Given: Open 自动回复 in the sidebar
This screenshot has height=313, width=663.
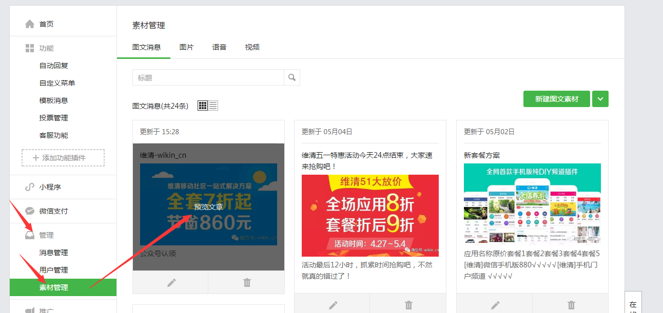Looking at the screenshot, I should (x=54, y=66).
